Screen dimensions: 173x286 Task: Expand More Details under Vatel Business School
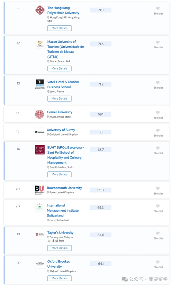click(60, 98)
